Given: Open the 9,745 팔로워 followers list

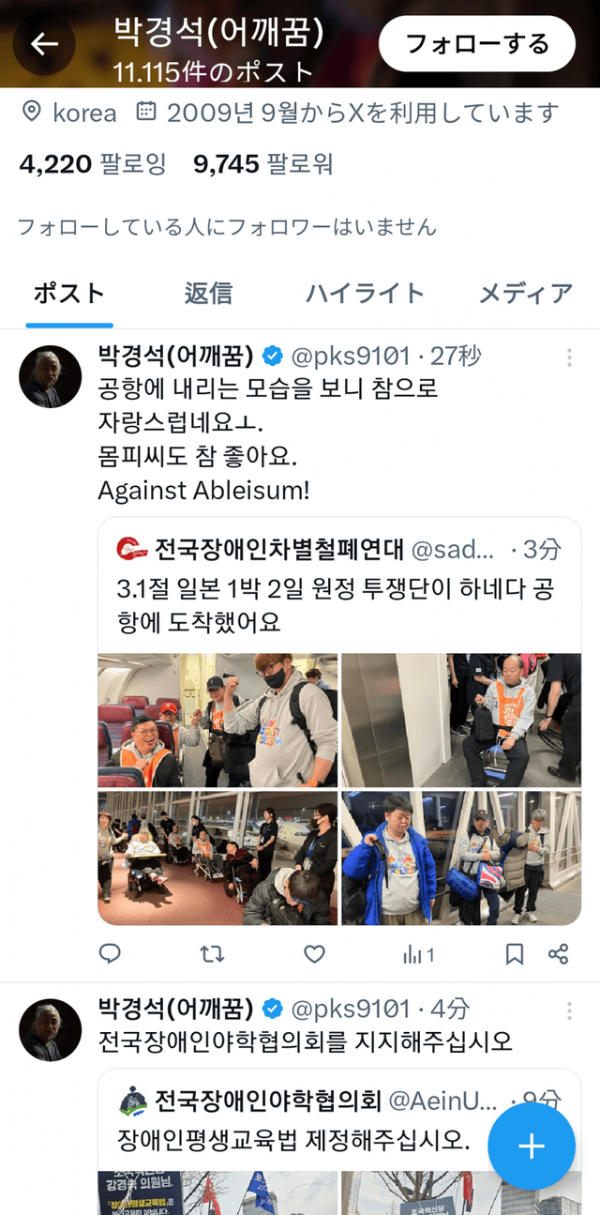Looking at the screenshot, I should tap(263, 165).
